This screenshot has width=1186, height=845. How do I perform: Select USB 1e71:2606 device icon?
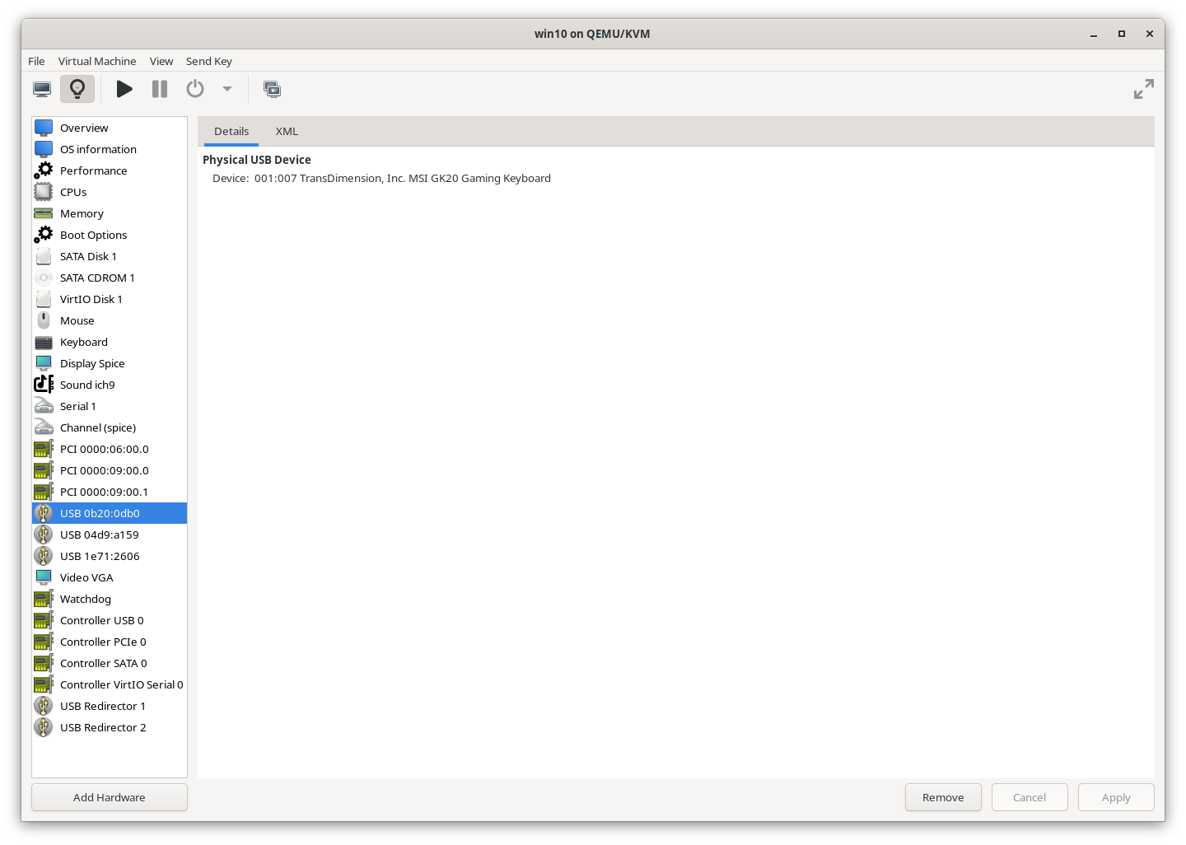[x=44, y=556]
